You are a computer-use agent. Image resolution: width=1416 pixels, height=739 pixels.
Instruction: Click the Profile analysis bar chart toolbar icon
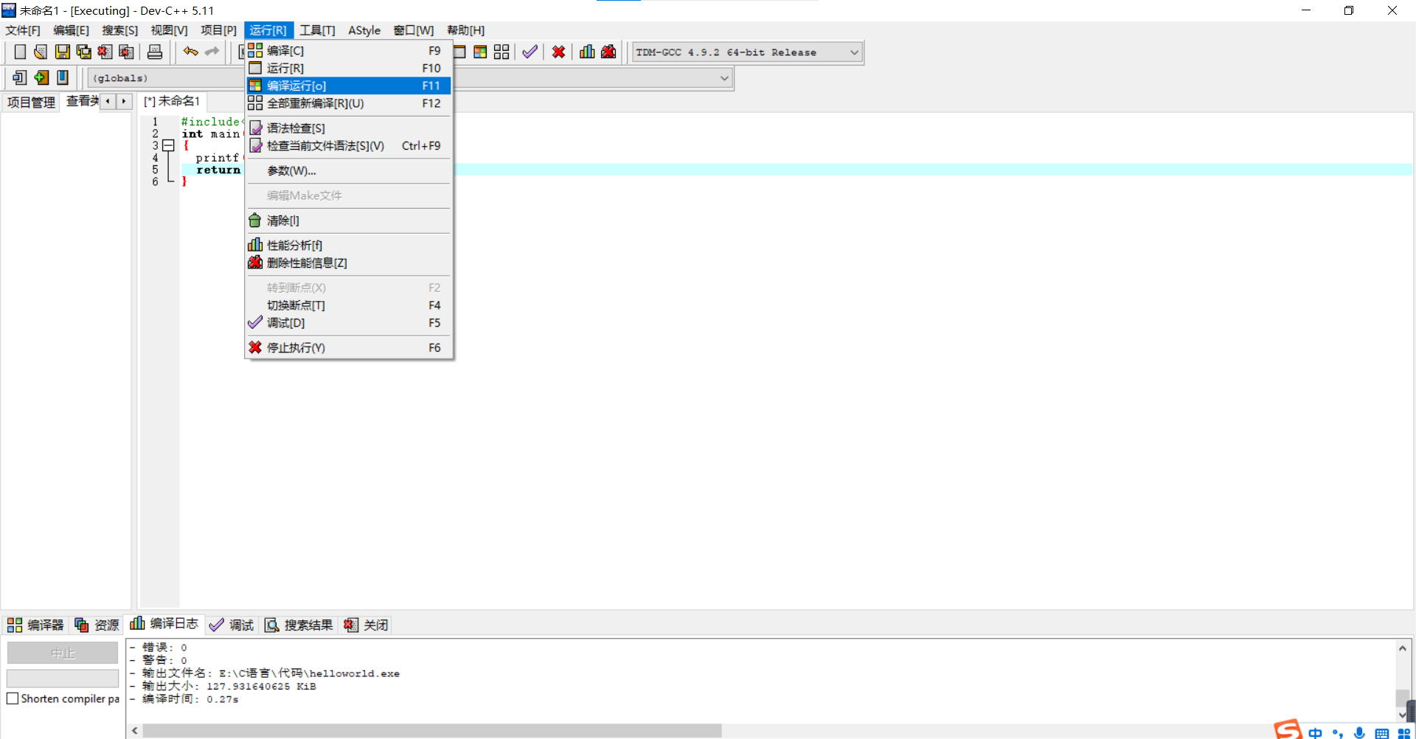point(587,52)
